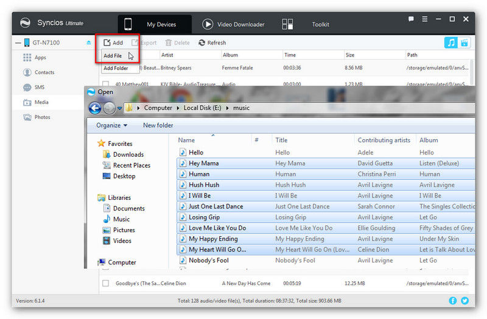Click New folder in the Open dialog
Viewport: 487px width, 319px height.
coord(158,125)
